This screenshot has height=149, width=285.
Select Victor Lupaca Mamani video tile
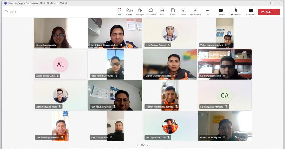point(225,33)
